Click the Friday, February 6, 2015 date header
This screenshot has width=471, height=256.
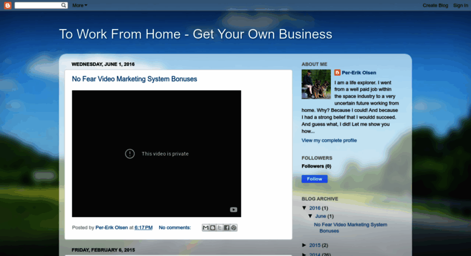click(103, 250)
